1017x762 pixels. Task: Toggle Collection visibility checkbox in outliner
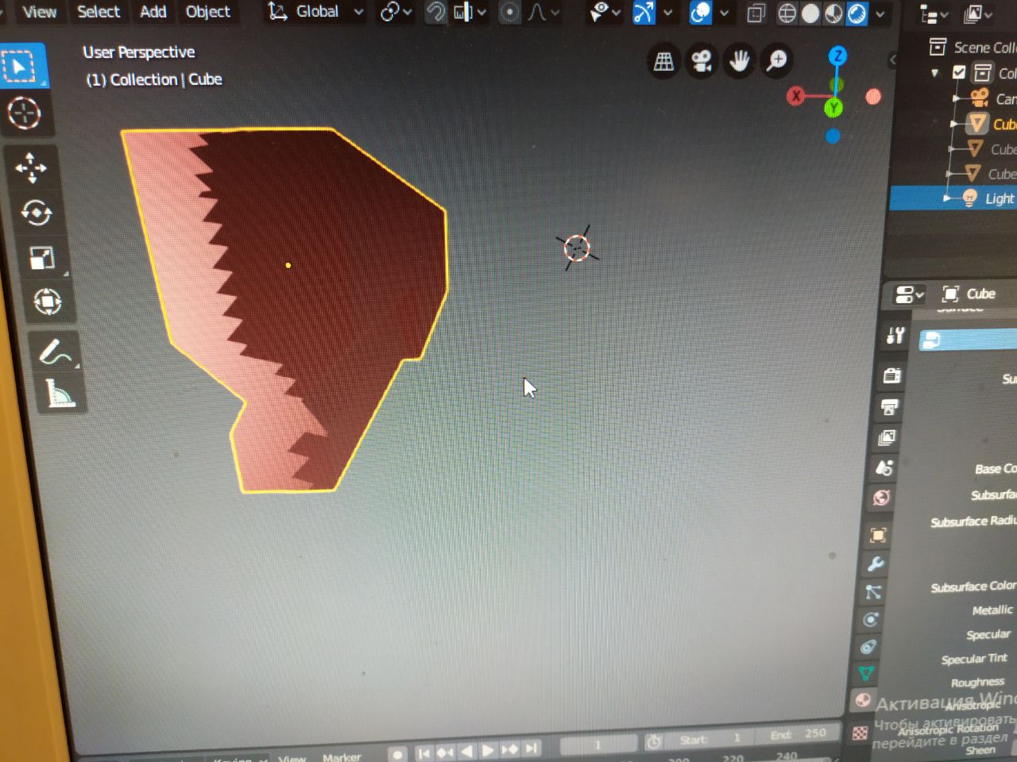coord(959,72)
